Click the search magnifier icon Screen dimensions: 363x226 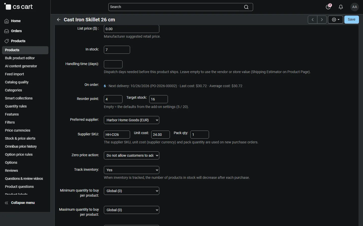pos(246,7)
